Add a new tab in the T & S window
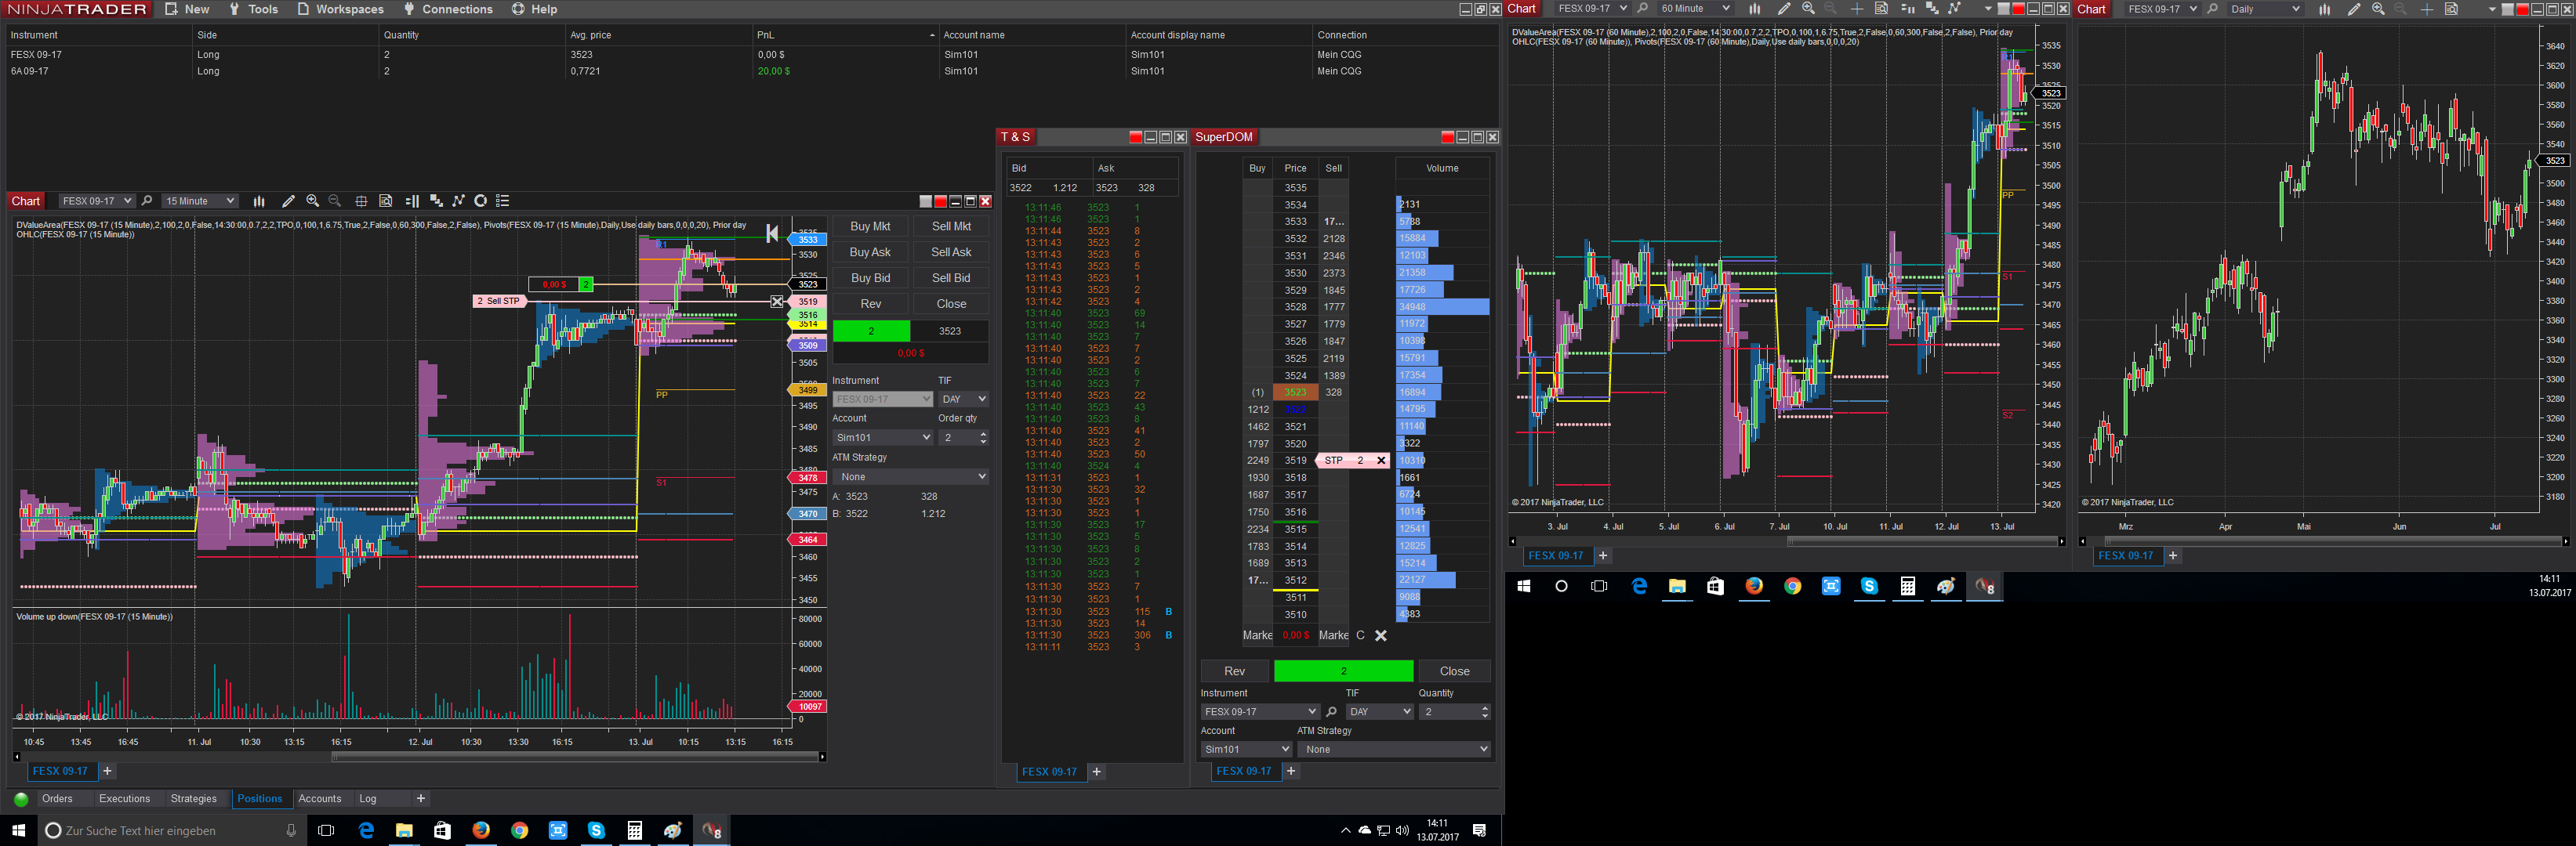This screenshot has height=846, width=2576. (x=1097, y=772)
